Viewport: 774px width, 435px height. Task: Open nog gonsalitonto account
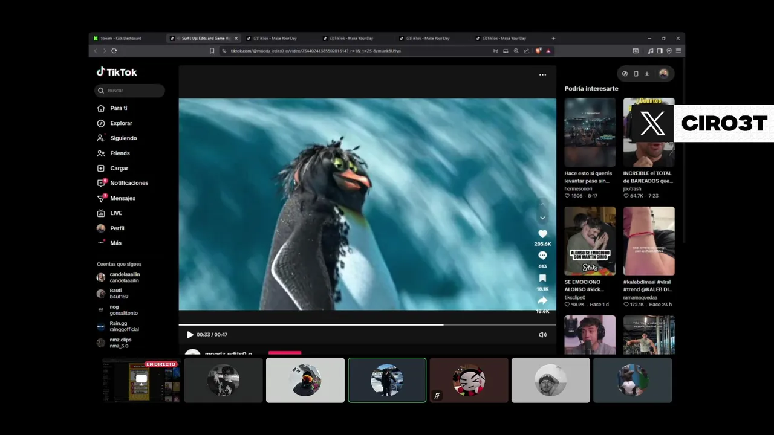tap(117, 310)
